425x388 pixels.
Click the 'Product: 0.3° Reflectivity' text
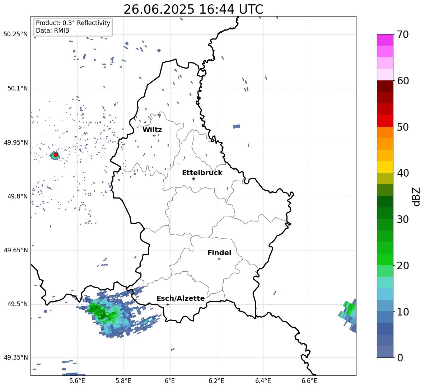(x=73, y=23)
